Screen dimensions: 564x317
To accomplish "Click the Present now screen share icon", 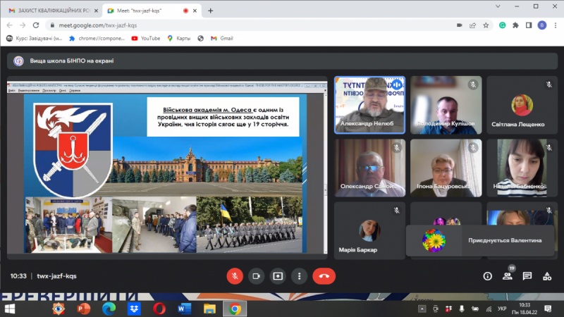I will 278,276.
